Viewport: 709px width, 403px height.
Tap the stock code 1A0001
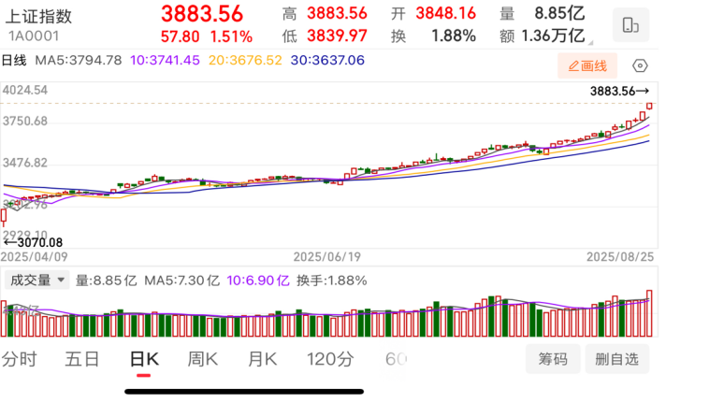[34, 36]
